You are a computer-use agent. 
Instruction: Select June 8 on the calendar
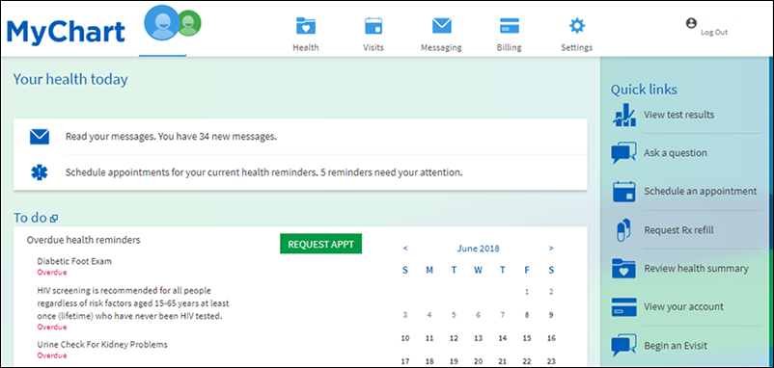click(x=527, y=315)
